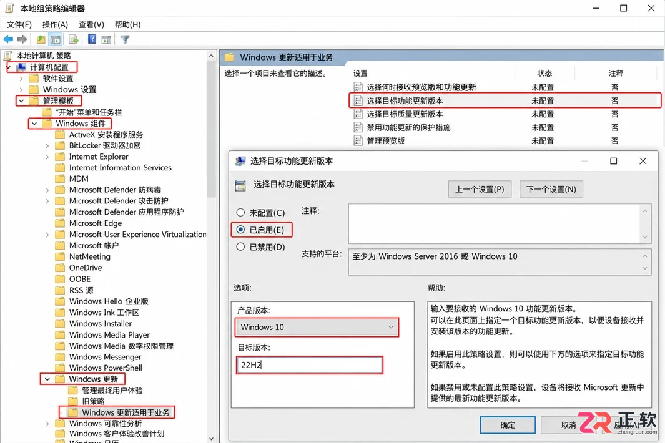Collapse the Windows 更新 tree node
665x443 pixels.
click(x=47, y=379)
